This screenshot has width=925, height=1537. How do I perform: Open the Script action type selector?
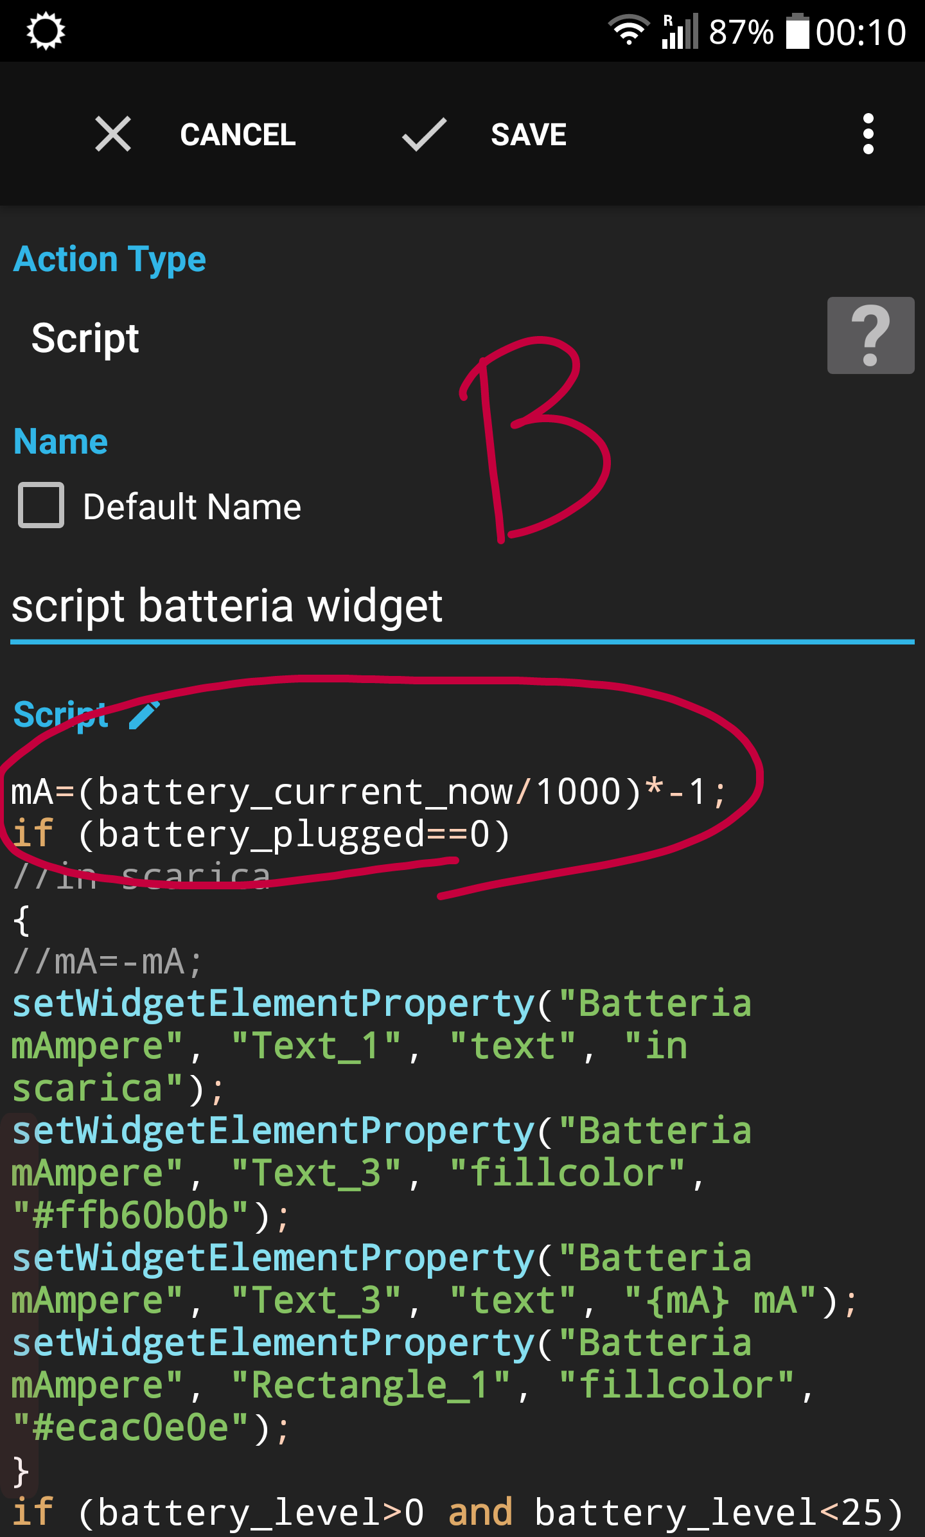[x=85, y=338]
